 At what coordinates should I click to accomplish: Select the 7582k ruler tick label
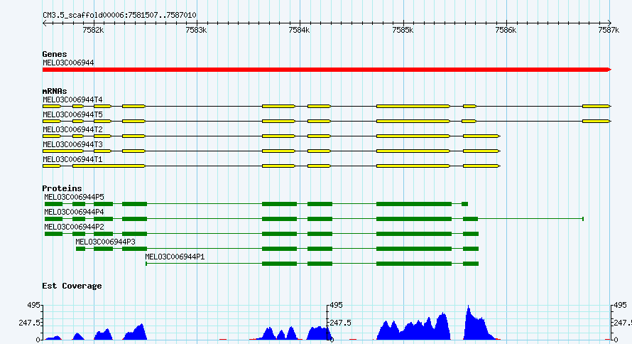[93, 31]
